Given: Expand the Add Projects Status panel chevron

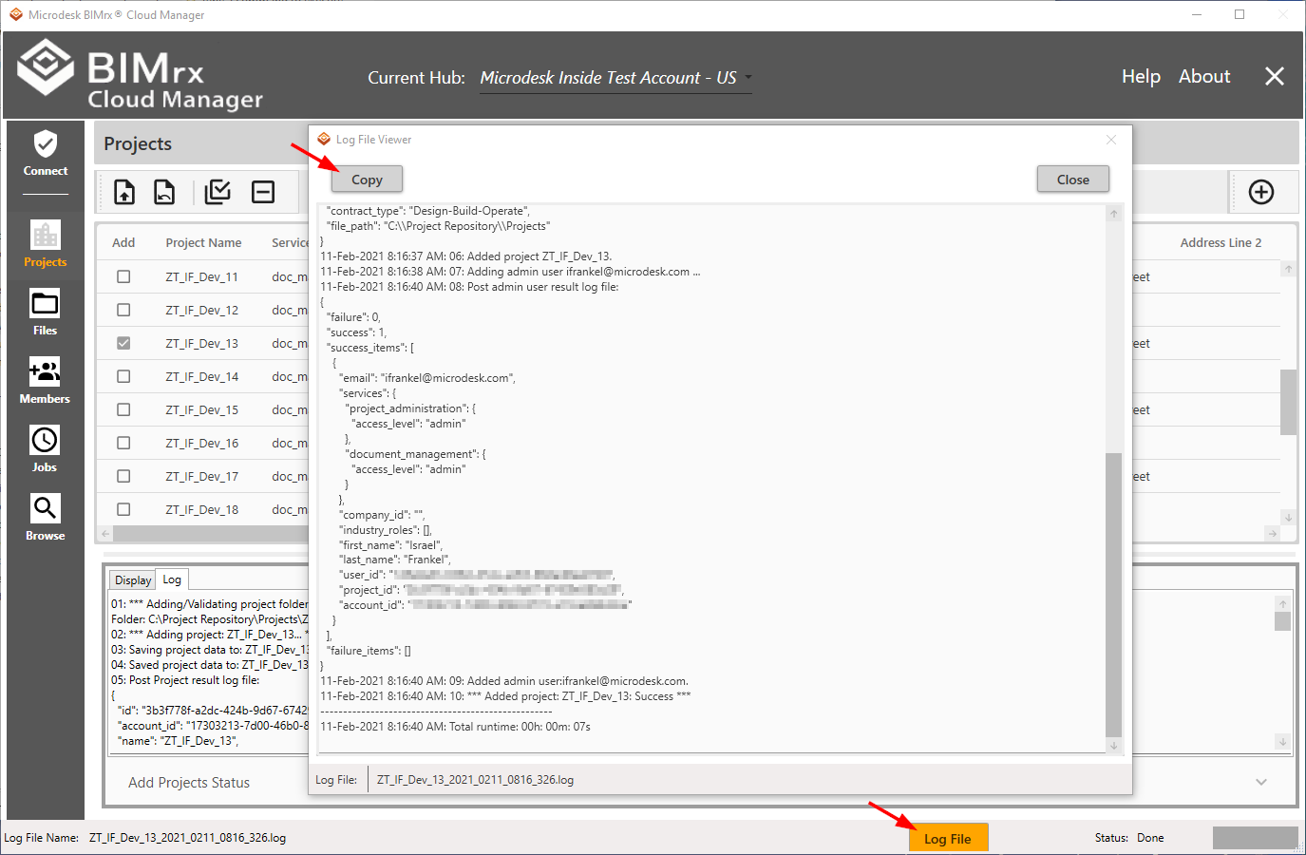Looking at the screenshot, I should coord(1261,782).
